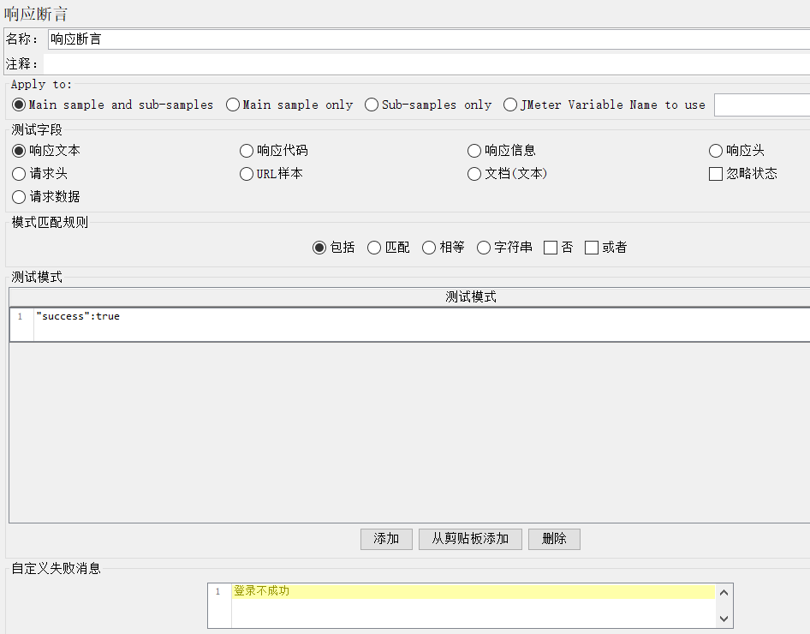Click the failure message scroll down arrow

pos(724,619)
